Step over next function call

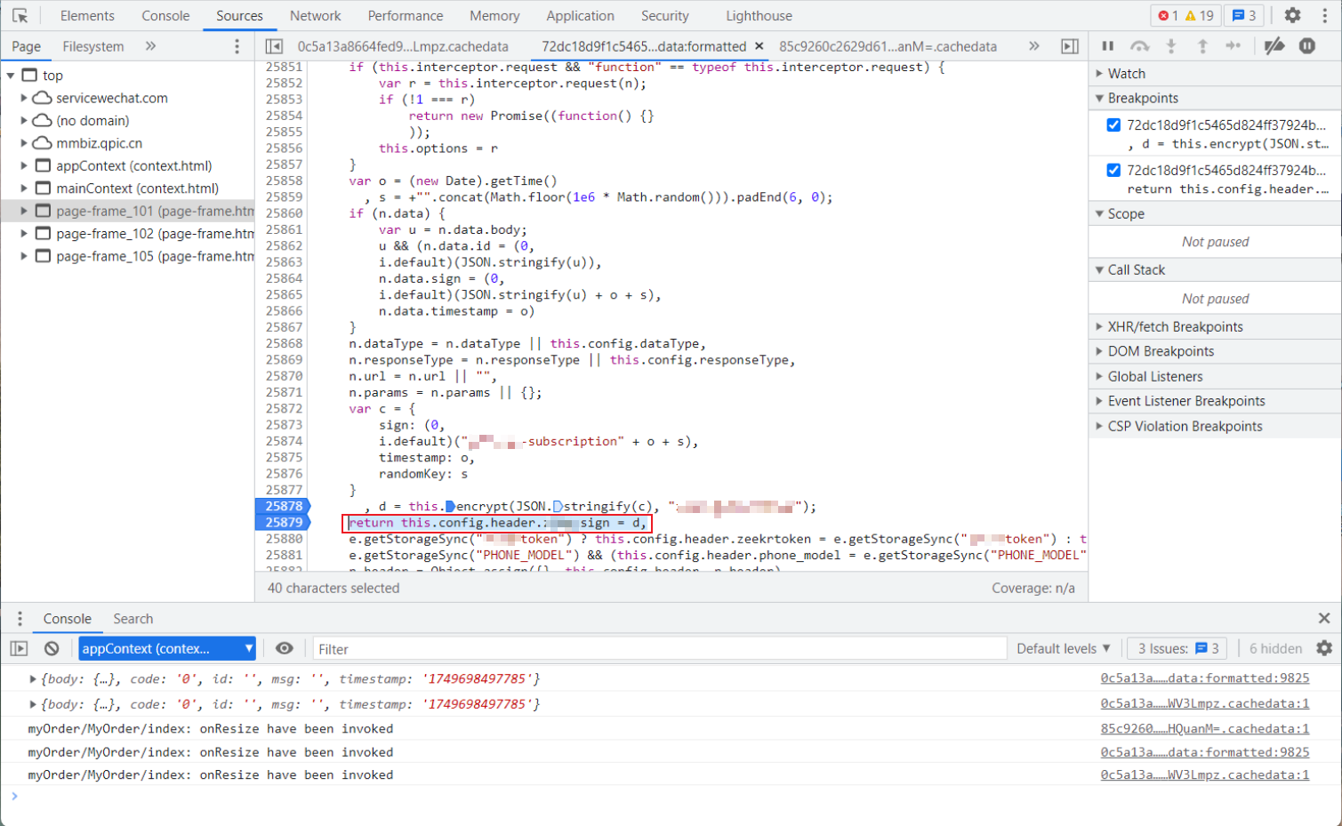click(1139, 46)
